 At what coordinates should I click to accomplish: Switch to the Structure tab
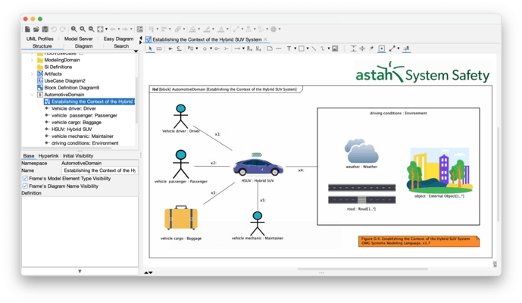point(42,46)
